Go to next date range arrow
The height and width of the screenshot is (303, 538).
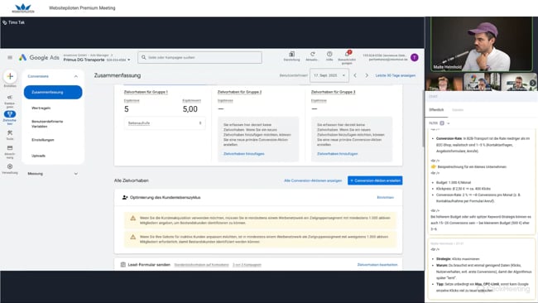[367, 75]
